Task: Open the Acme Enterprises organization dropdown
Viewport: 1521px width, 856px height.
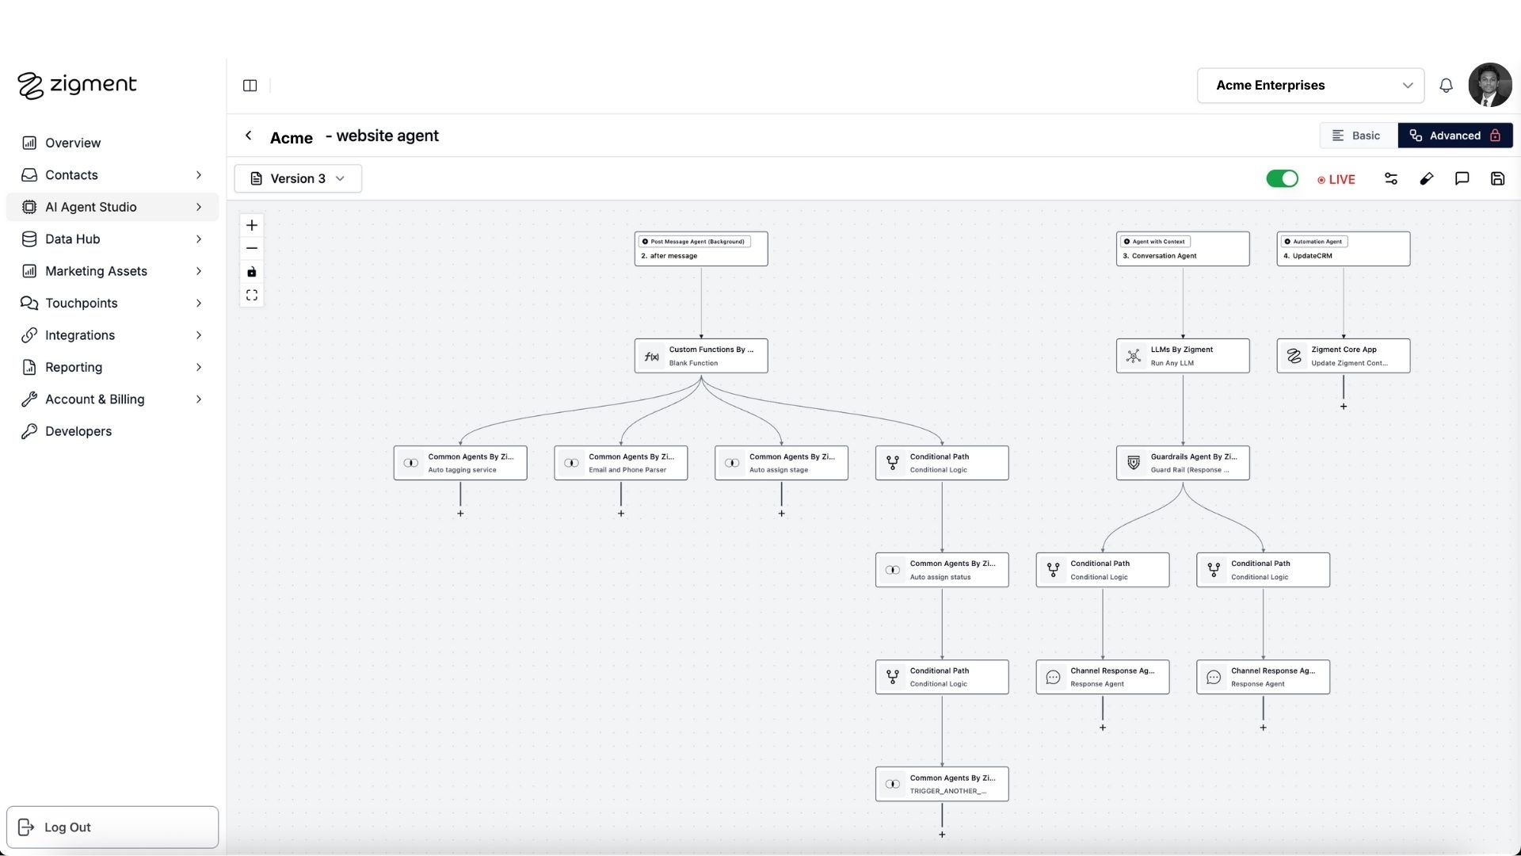Action: (1310, 86)
